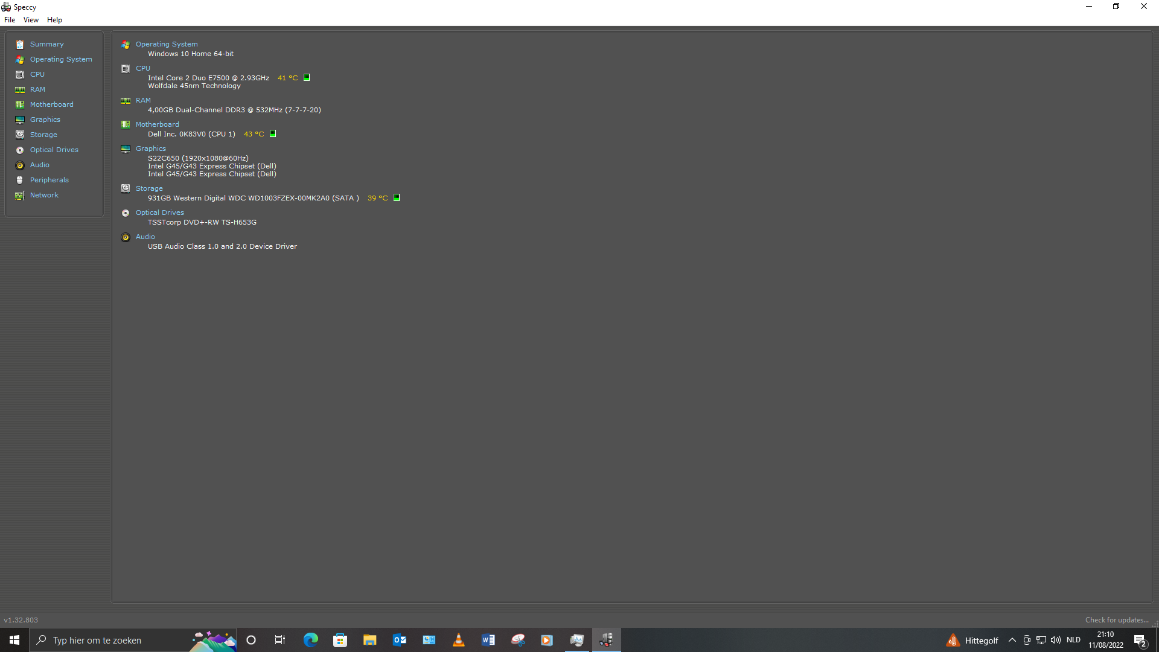Image resolution: width=1159 pixels, height=652 pixels.
Task: Select RAM in the sidebar
Action: point(37,89)
